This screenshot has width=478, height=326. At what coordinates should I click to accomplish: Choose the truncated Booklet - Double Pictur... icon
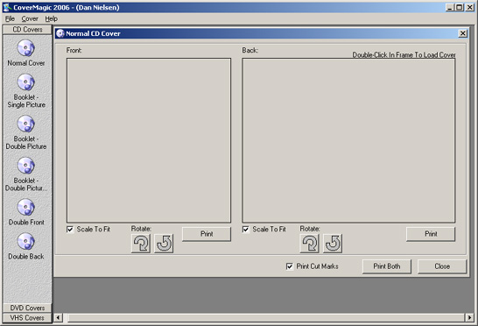(26, 166)
